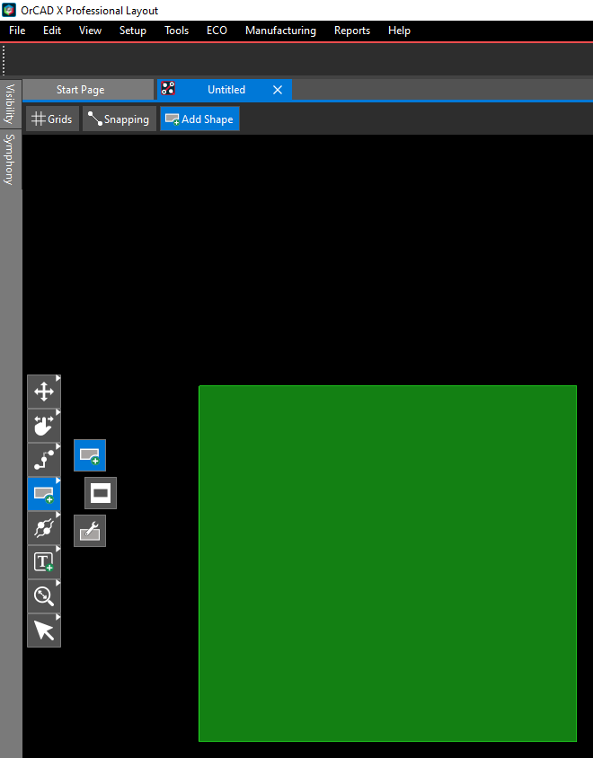Choose the add shape flyout option icon
The width and height of the screenshot is (593, 758).
pos(90,455)
